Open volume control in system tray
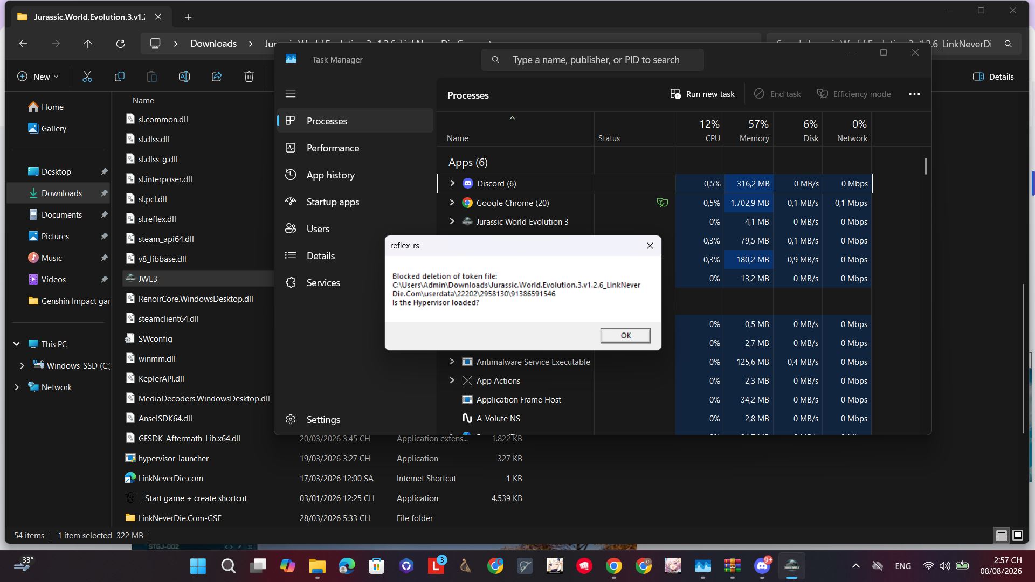 [x=944, y=566]
